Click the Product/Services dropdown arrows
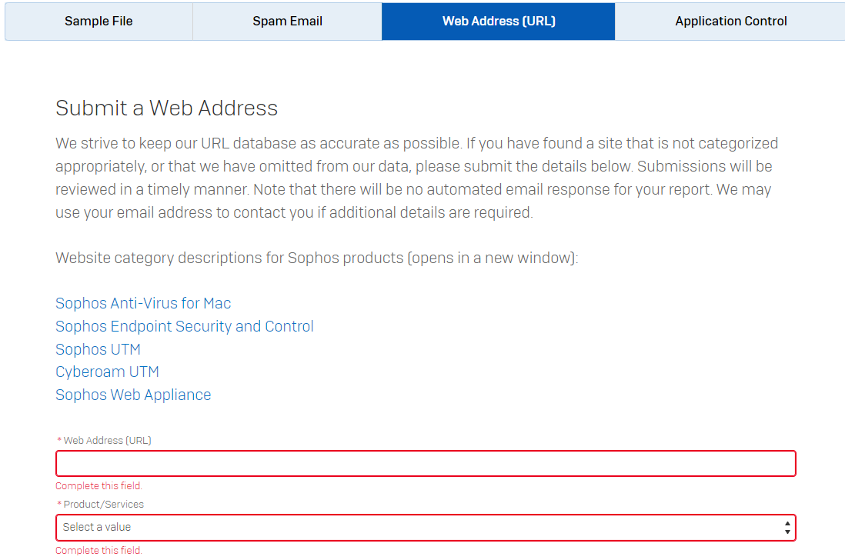This screenshot has height=560, width=845. [x=787, y=528]
